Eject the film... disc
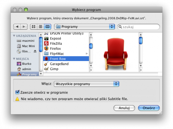Viewport: 173px width, 129px height. pos(35,51)
